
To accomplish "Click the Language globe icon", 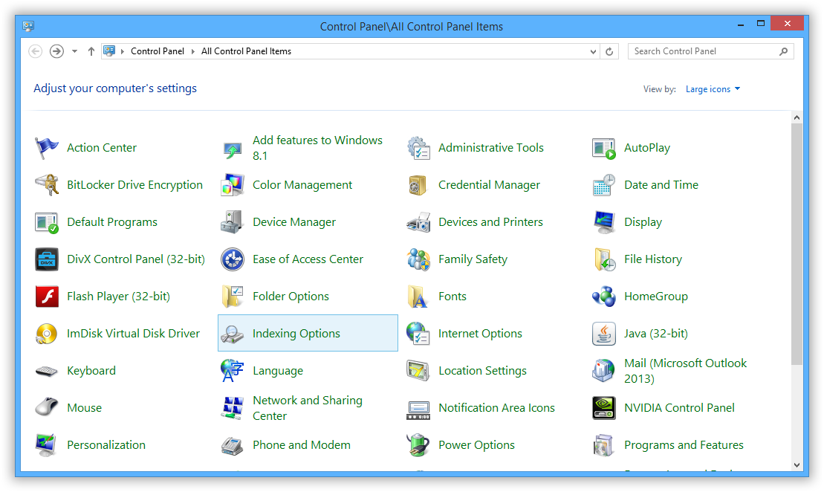I will click(x=233, y=371).
